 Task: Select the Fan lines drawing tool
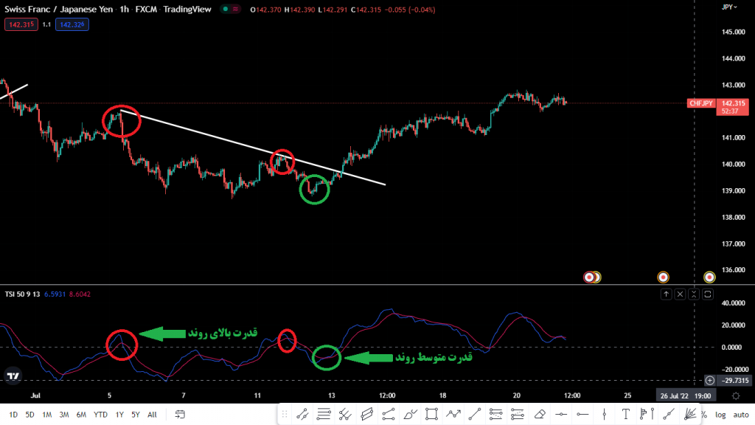tap(690, 414)
